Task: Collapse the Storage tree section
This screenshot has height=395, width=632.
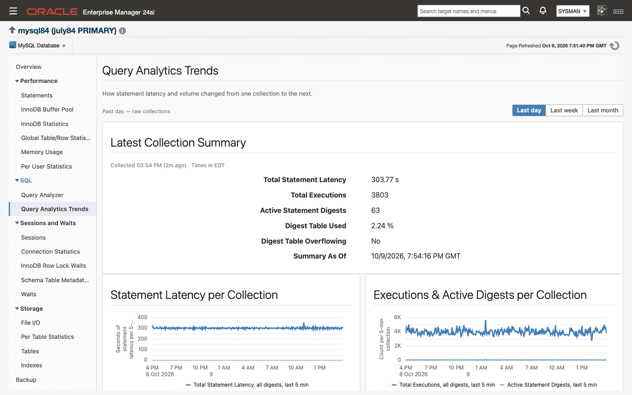Action: [17, 309]
